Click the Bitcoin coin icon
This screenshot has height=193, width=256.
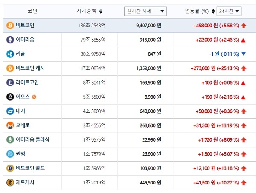pyautogui.click(x=10, y=26)
